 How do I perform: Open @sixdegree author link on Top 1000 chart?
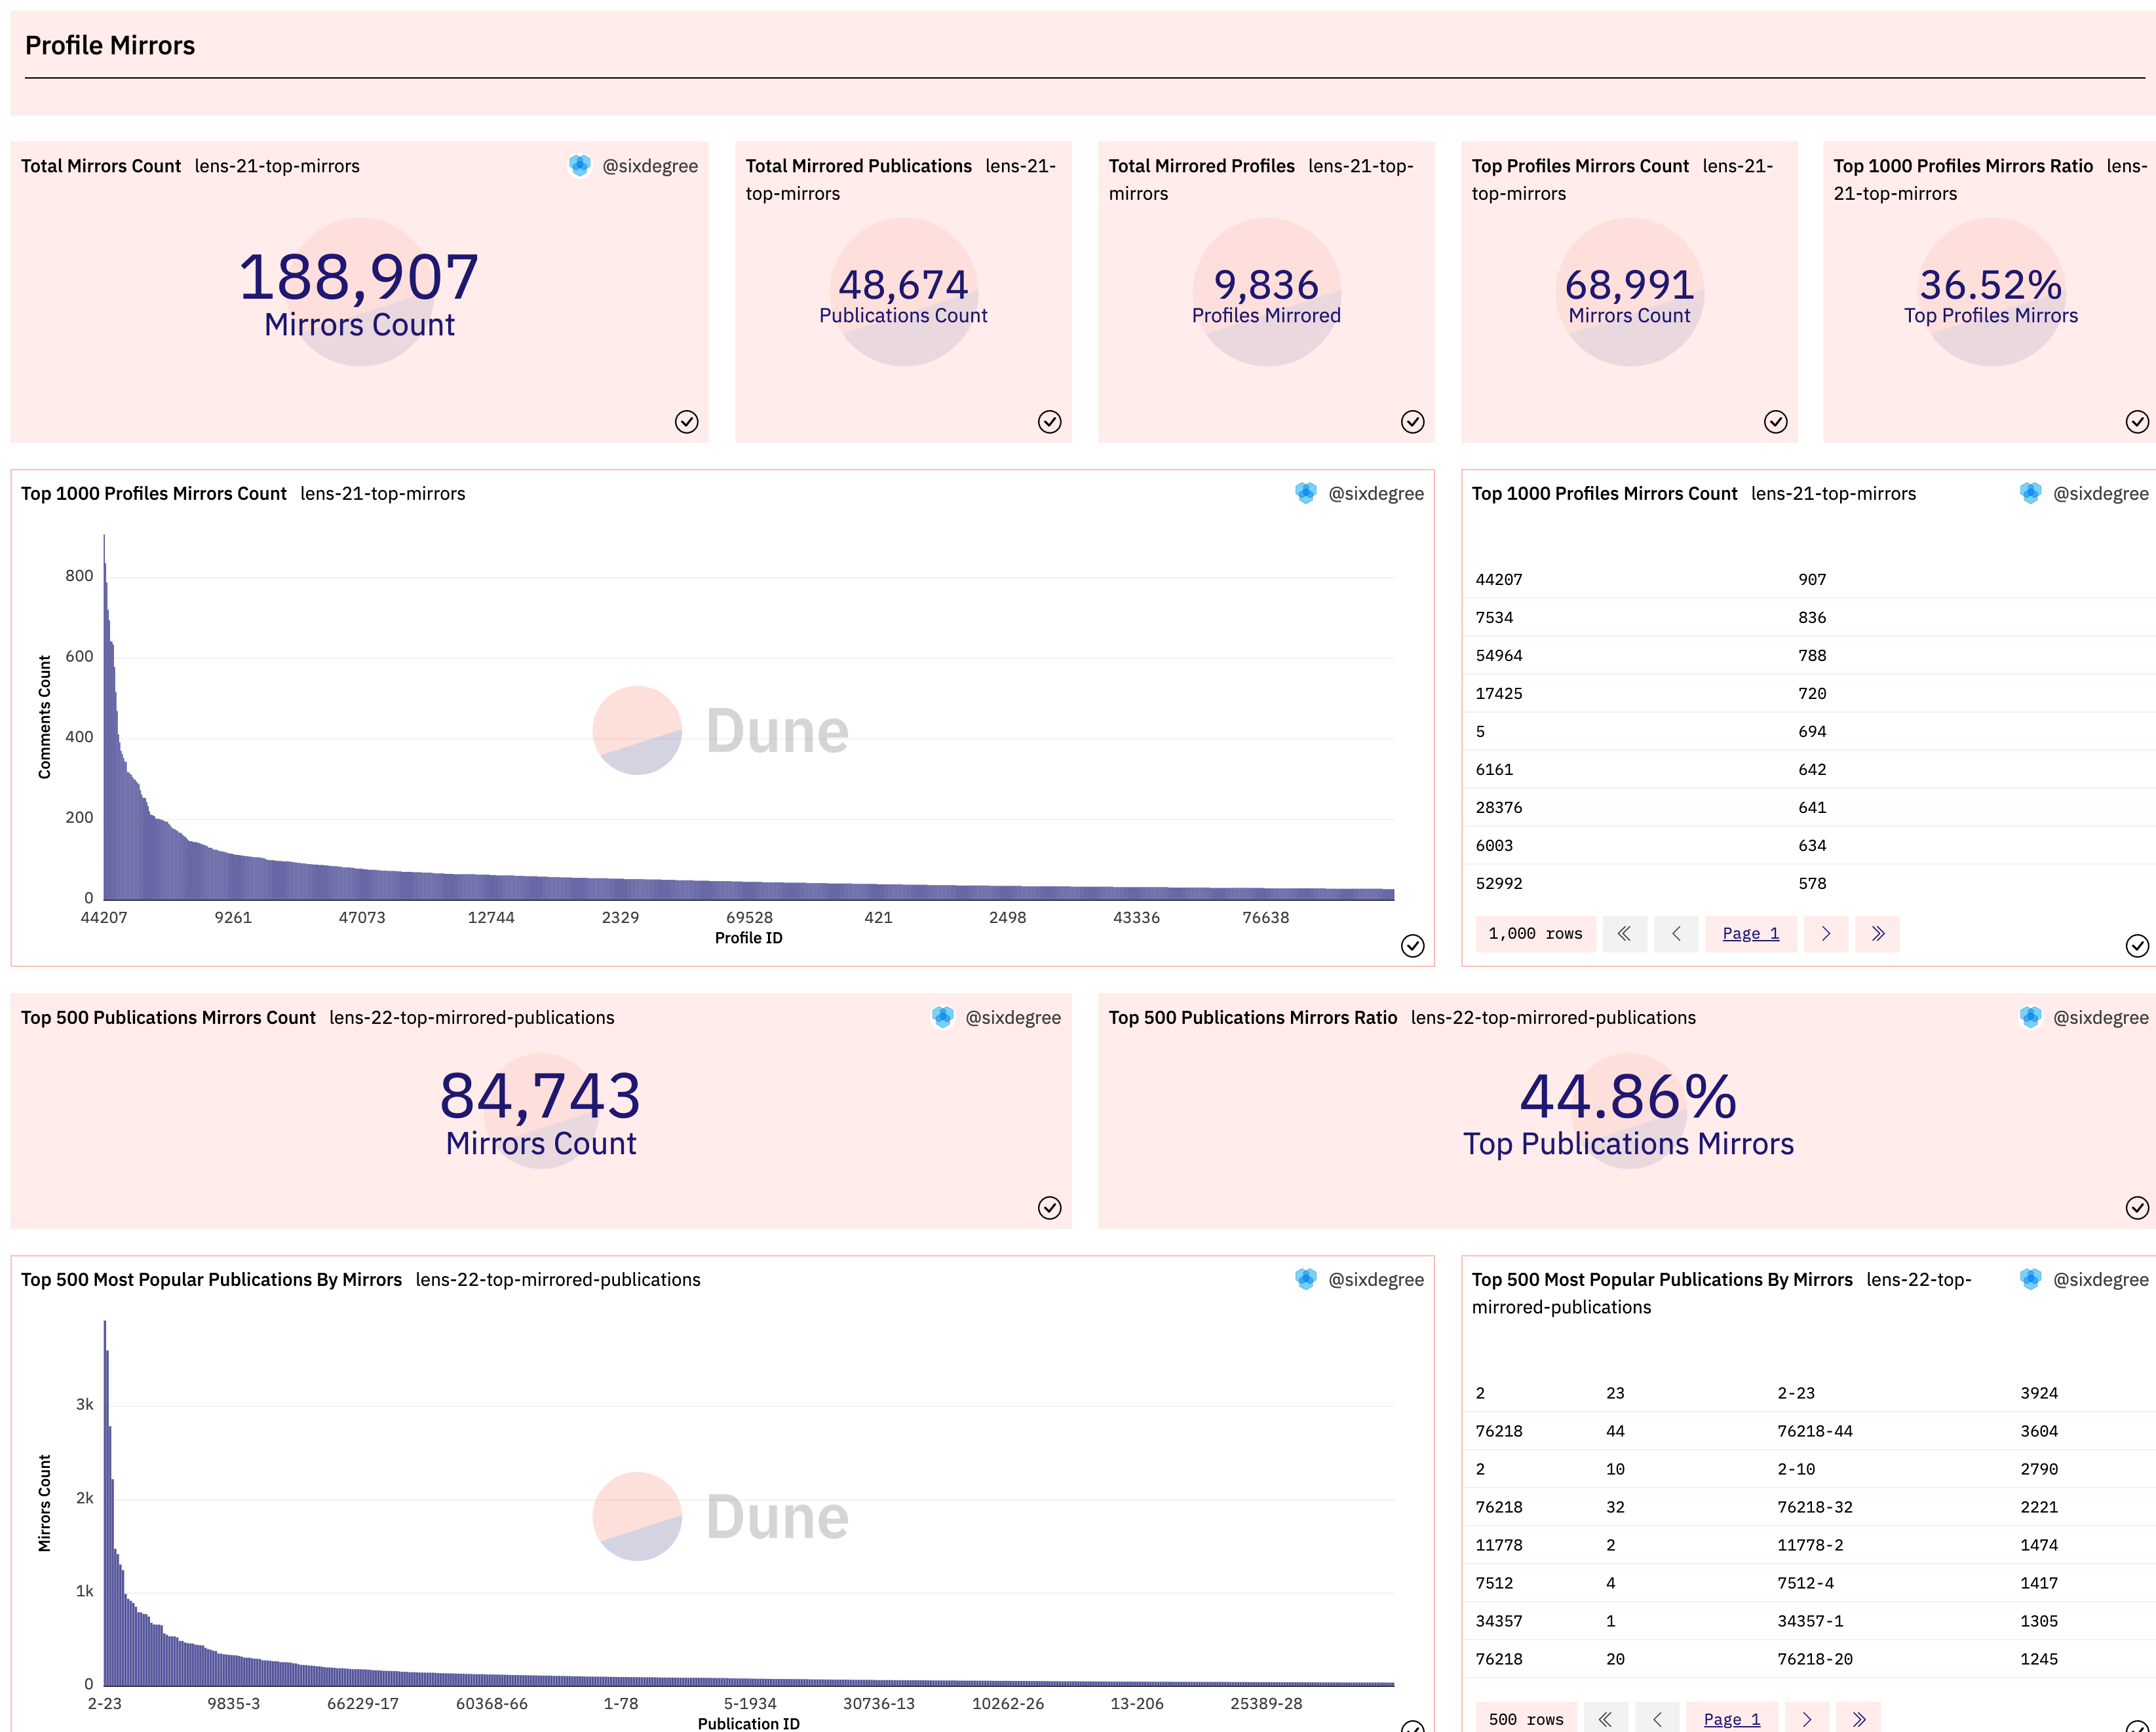coord(1375,494)
